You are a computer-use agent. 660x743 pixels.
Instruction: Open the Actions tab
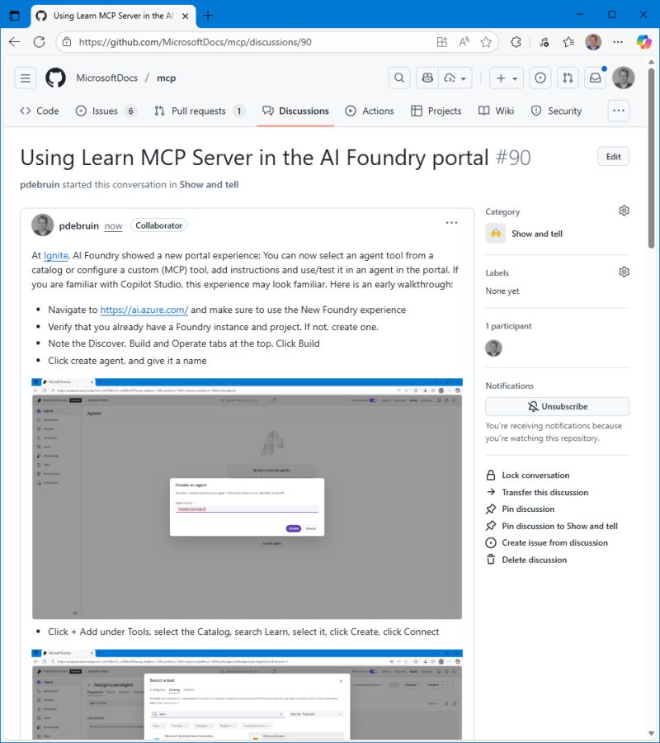(370, 111)
